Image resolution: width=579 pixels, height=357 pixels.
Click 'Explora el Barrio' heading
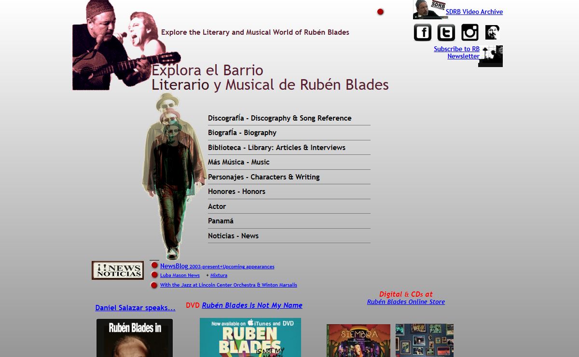(x=207, y=70)
